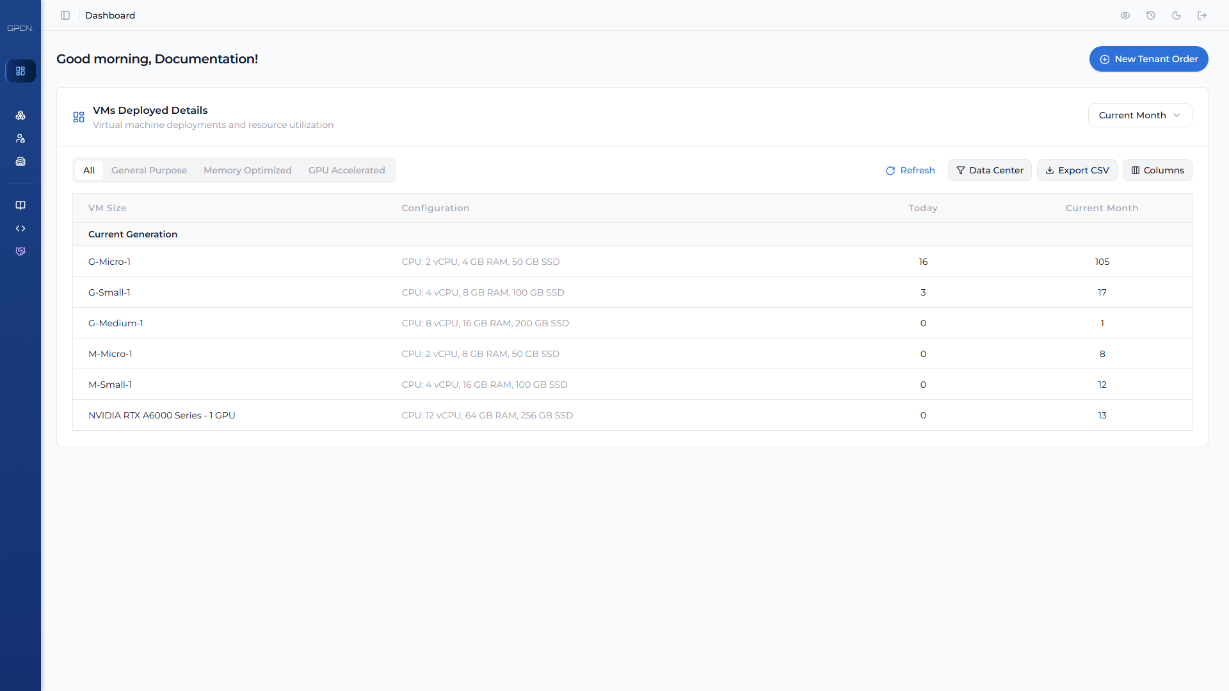This screenshot has width=1229, height=691.
Task: Open the stacked cubes sidebar icon
Action: (x=20, y=115)
